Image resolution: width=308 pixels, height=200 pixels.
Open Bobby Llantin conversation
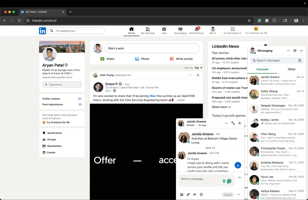click(277, 123)
